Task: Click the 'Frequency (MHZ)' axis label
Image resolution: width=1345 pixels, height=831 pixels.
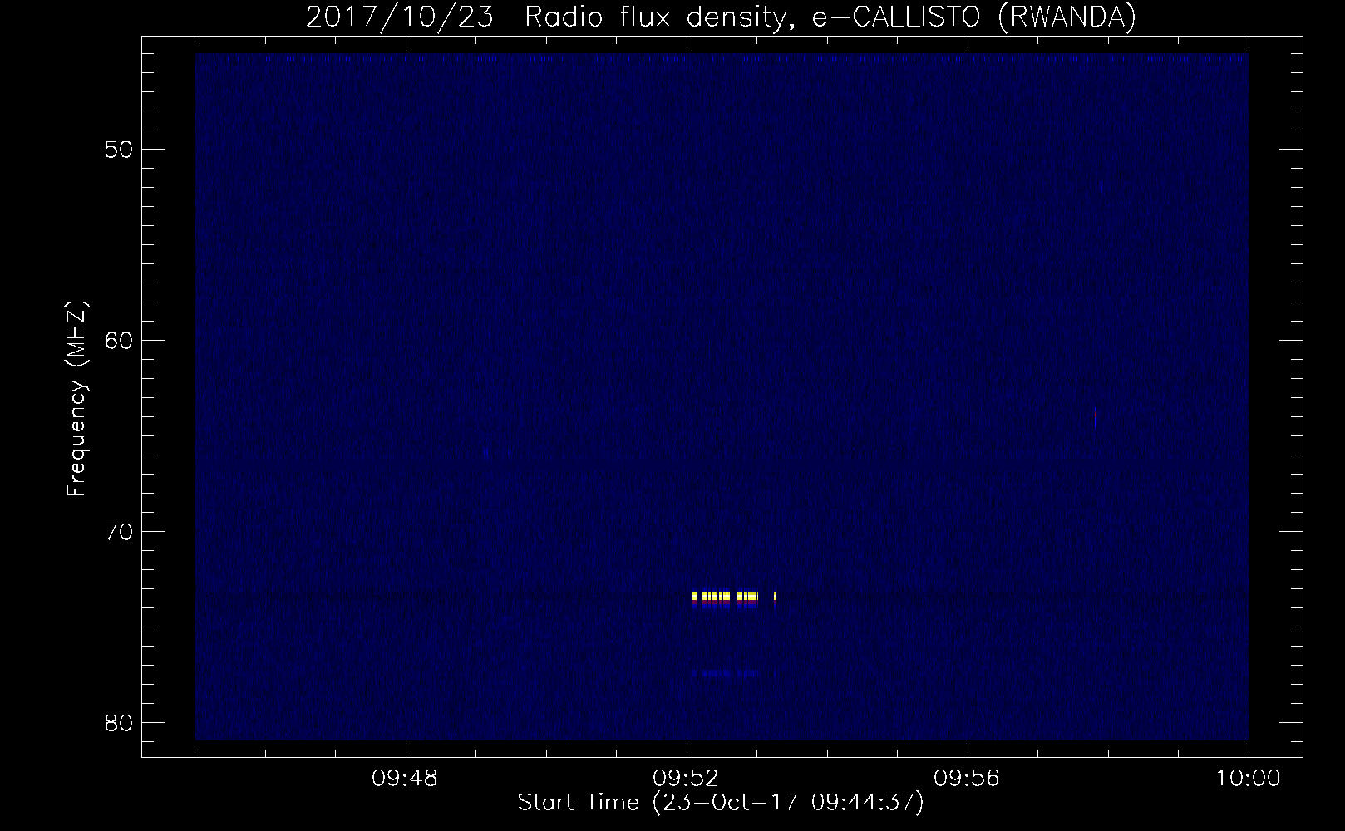Action: 76,400
